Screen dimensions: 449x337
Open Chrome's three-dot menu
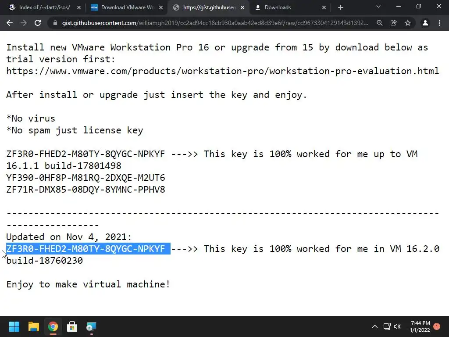[x=439, y=23]
